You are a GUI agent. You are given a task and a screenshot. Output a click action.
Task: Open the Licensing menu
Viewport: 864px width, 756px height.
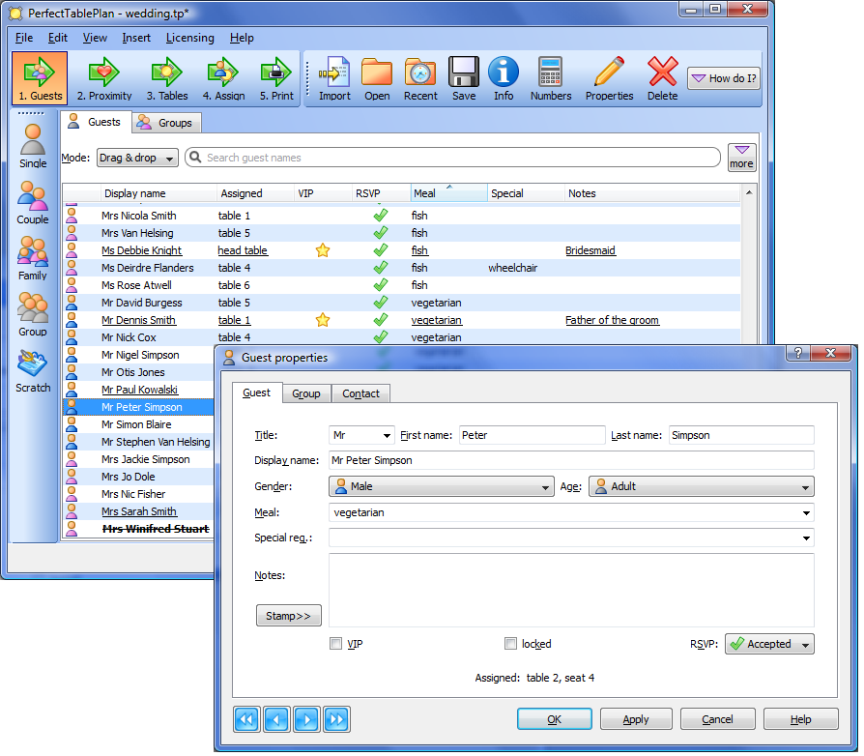(x=189, y=38)
